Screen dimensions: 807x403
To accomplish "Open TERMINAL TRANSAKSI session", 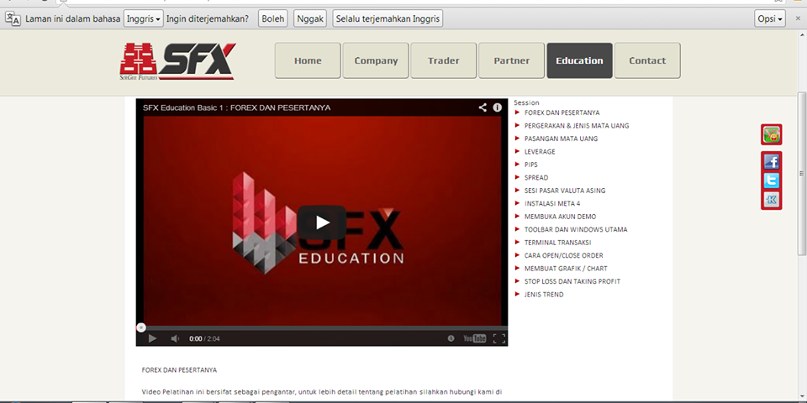I will (x=558, y=242).
